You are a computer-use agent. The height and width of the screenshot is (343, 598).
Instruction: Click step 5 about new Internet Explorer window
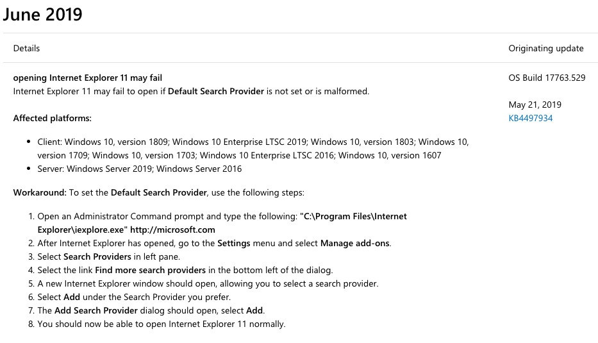coord(208,283)
